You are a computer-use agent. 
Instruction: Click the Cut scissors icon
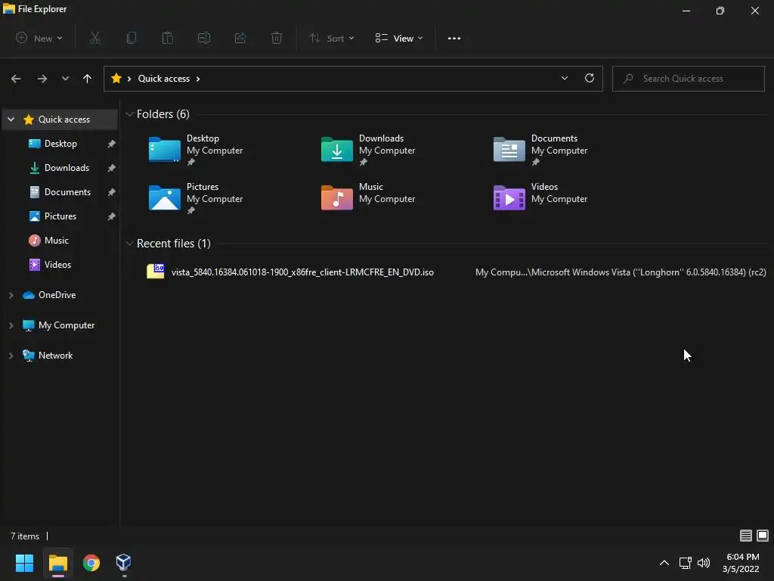pos(95,38)
